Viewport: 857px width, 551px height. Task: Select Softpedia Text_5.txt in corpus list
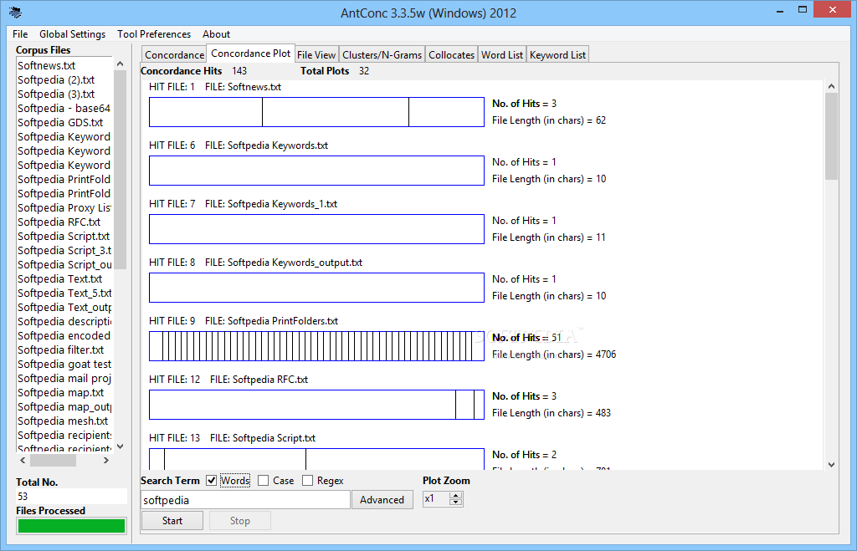click(x=64, y=293)
